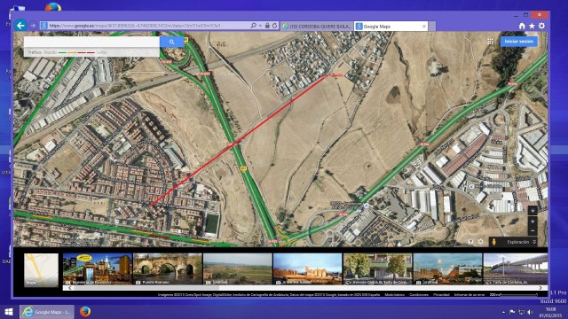This screenshot has height=319, width=568.
Task: Click the blue map search button
Action: coord(171,42)
